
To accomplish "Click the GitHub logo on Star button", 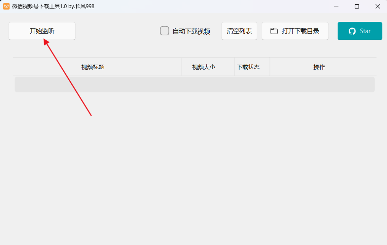I will click(x=352, y=31).
